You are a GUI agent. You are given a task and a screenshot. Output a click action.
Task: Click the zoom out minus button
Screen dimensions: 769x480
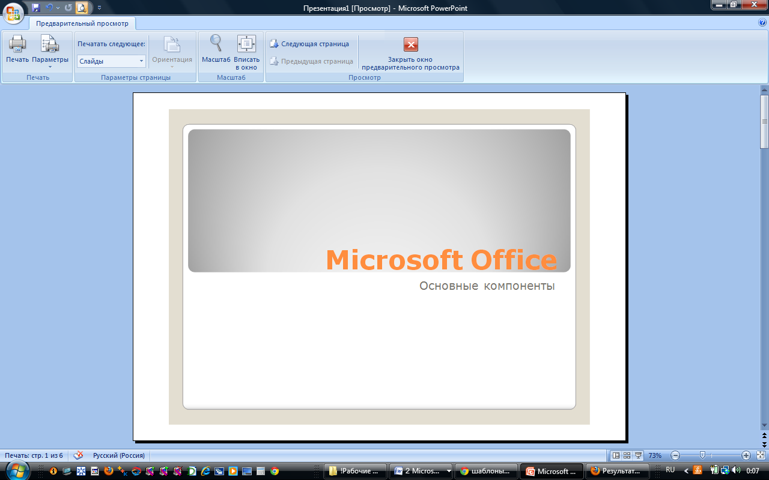tap(675, 455)
